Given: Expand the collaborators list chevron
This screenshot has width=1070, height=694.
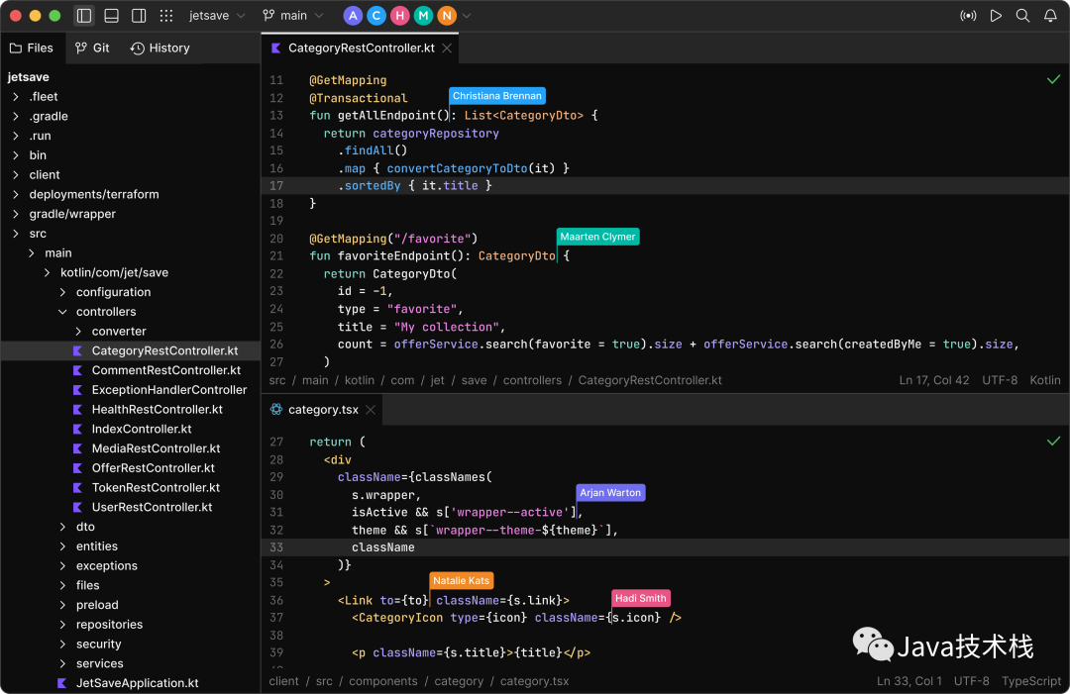Looking at the screenshot, I should tap(467, 16).
